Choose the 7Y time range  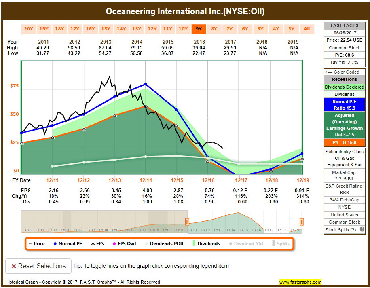[x=230, y=29]
